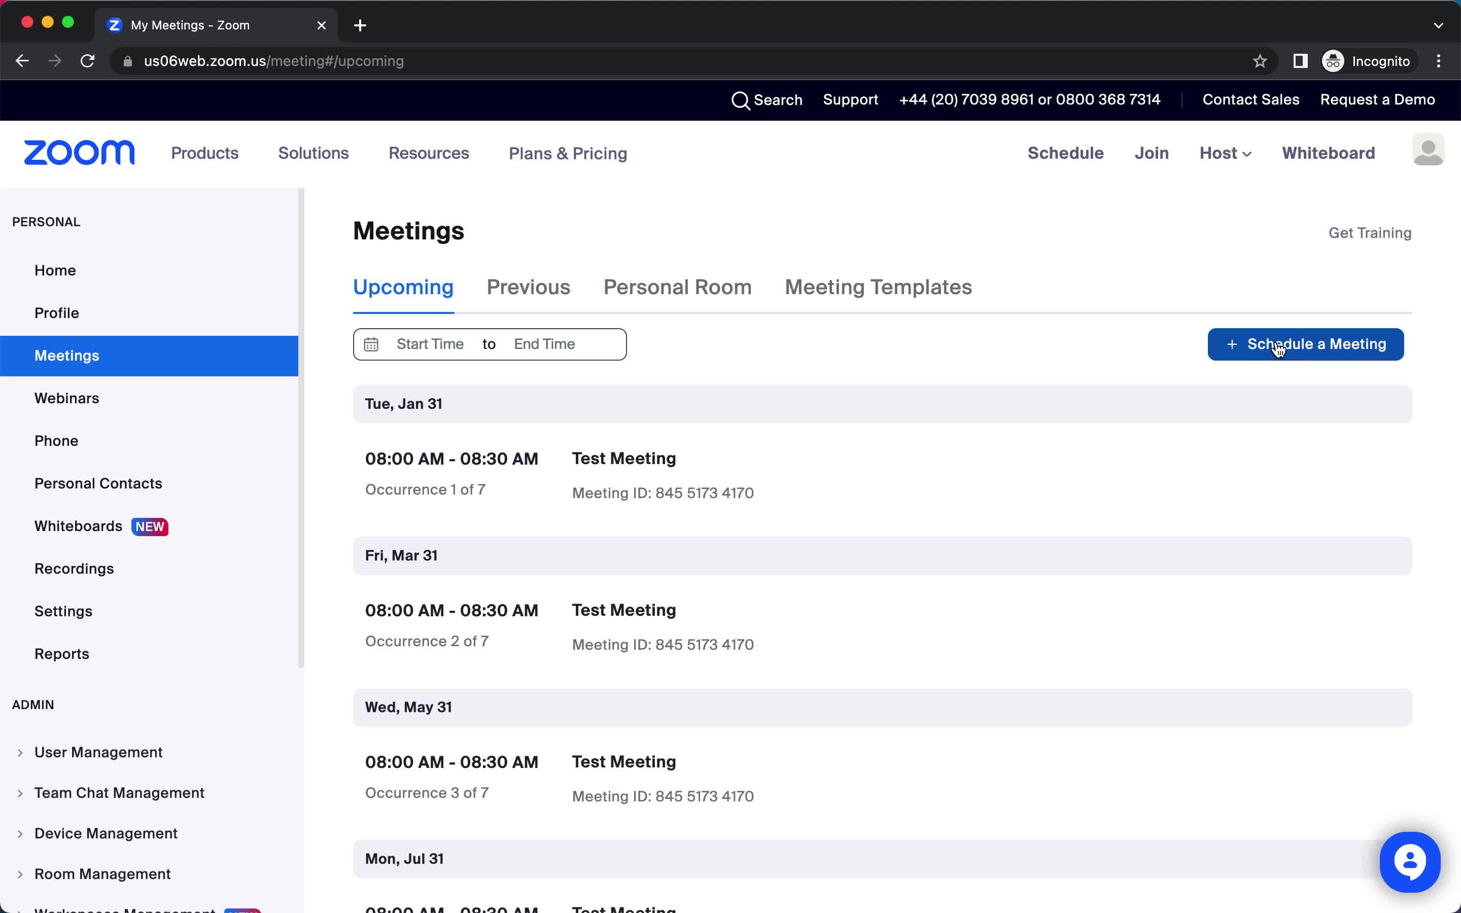Screen dimensions: 1461x913
Task: Open Recordings in sidebar
Action: pos(74,569)
